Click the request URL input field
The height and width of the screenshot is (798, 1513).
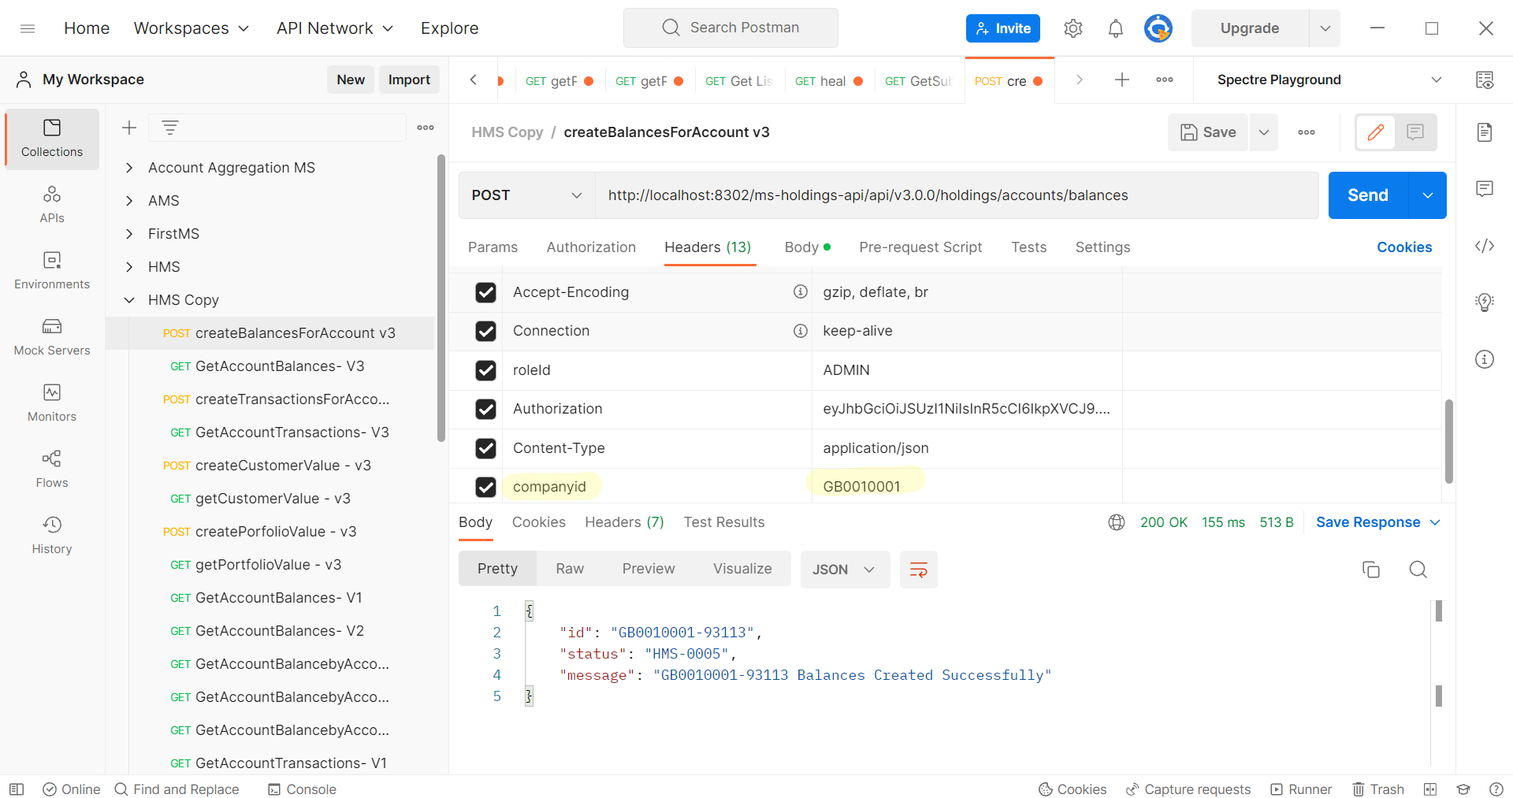coord(955,195)
